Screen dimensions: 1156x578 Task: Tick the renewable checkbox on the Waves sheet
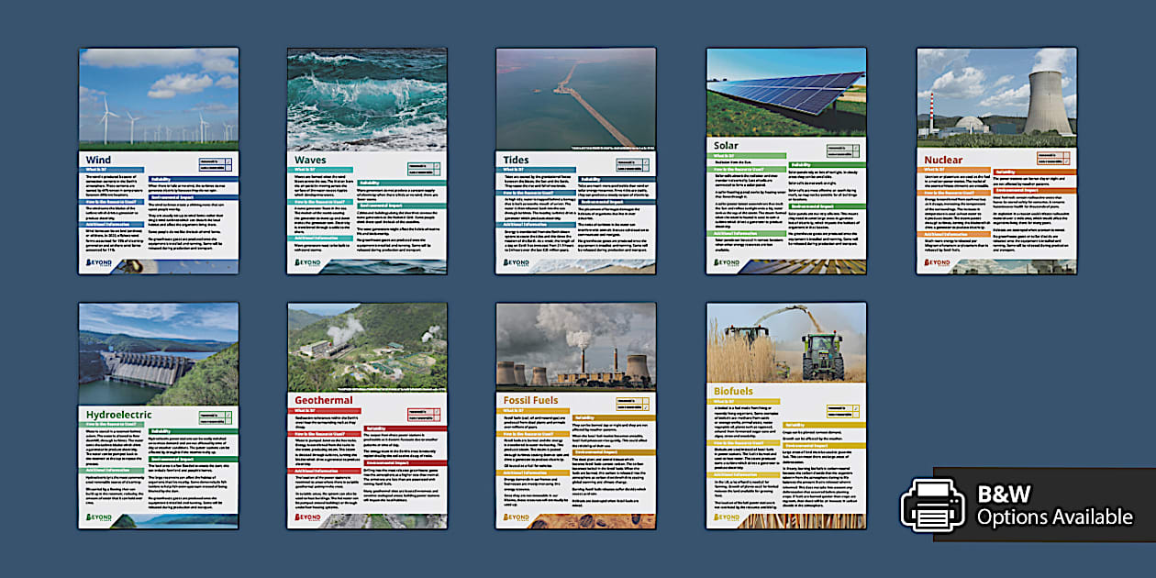pyautogui.click(x=438, y=167)
